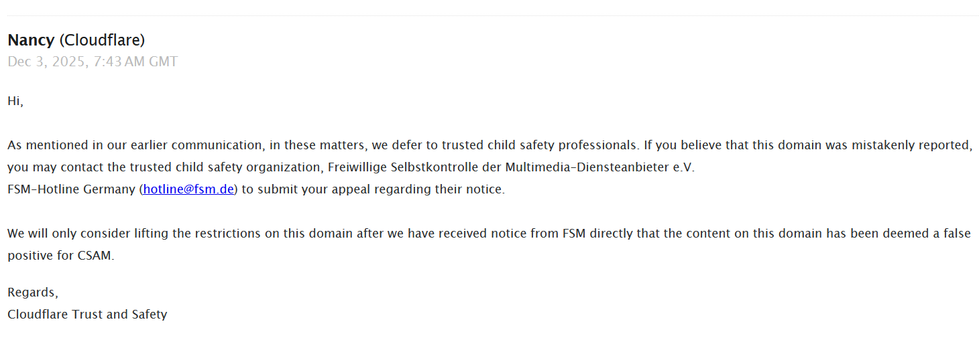979x342 pixels.
Task: Click sender name Nancy
Action: [x=31, y=40]
